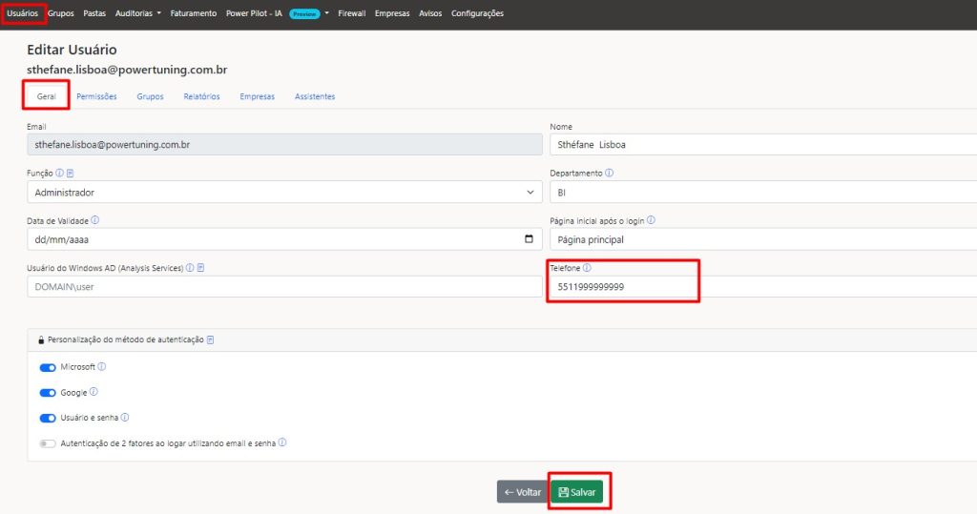977x514 pixels.
Task: Switch to the Permissões tab
Action: 96,96
